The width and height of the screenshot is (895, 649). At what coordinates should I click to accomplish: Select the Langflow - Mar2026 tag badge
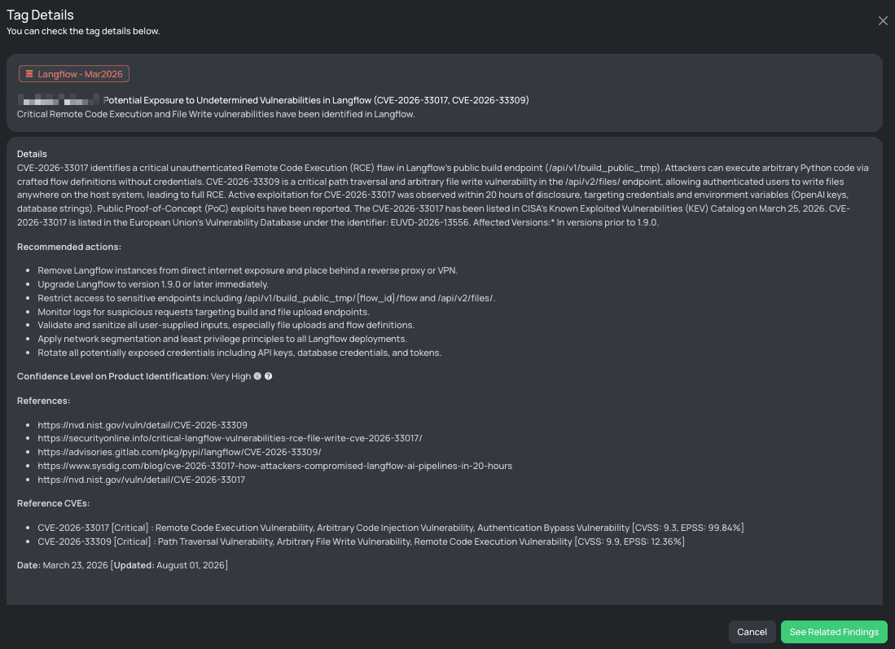click(x=74, y=73)
